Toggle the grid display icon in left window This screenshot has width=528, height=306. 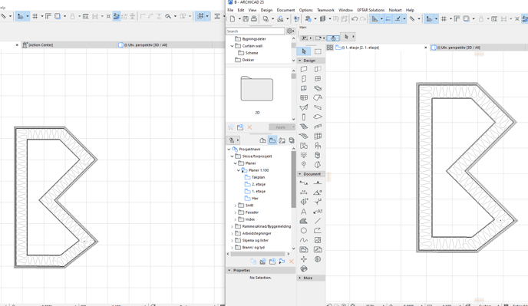tap(35, 16)
